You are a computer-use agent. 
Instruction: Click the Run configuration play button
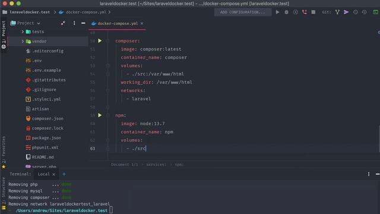click(277, 12)
